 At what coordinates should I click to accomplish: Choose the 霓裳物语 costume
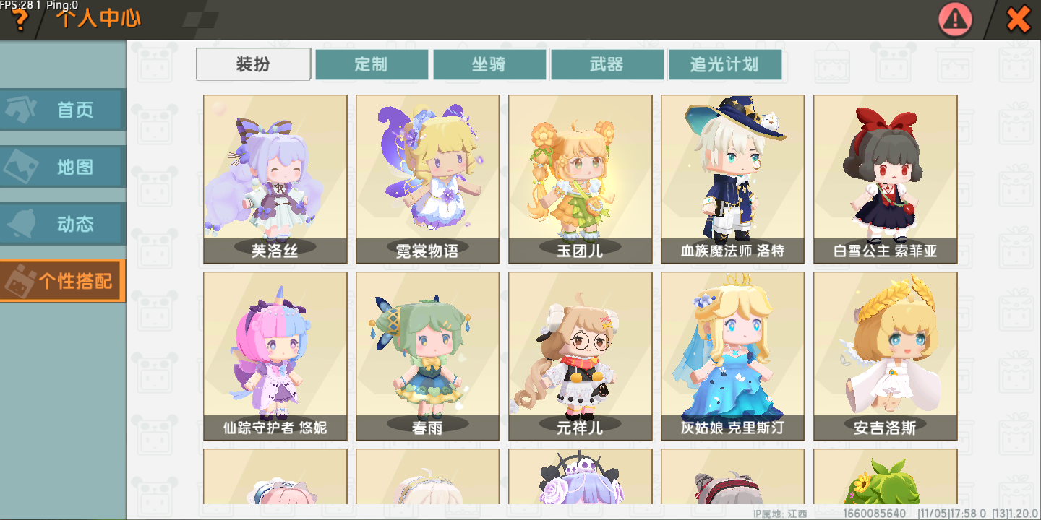[x=428, y=179]
